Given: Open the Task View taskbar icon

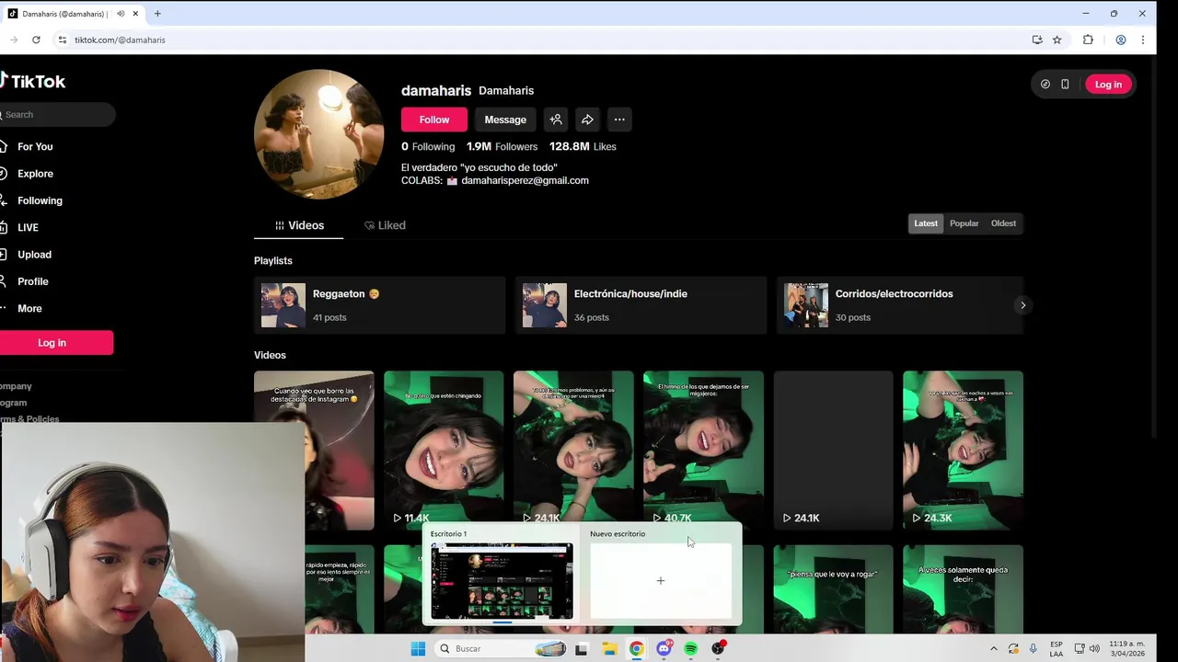Looking at the screenshot, I should pyautogui.click(x=582, y=648).
